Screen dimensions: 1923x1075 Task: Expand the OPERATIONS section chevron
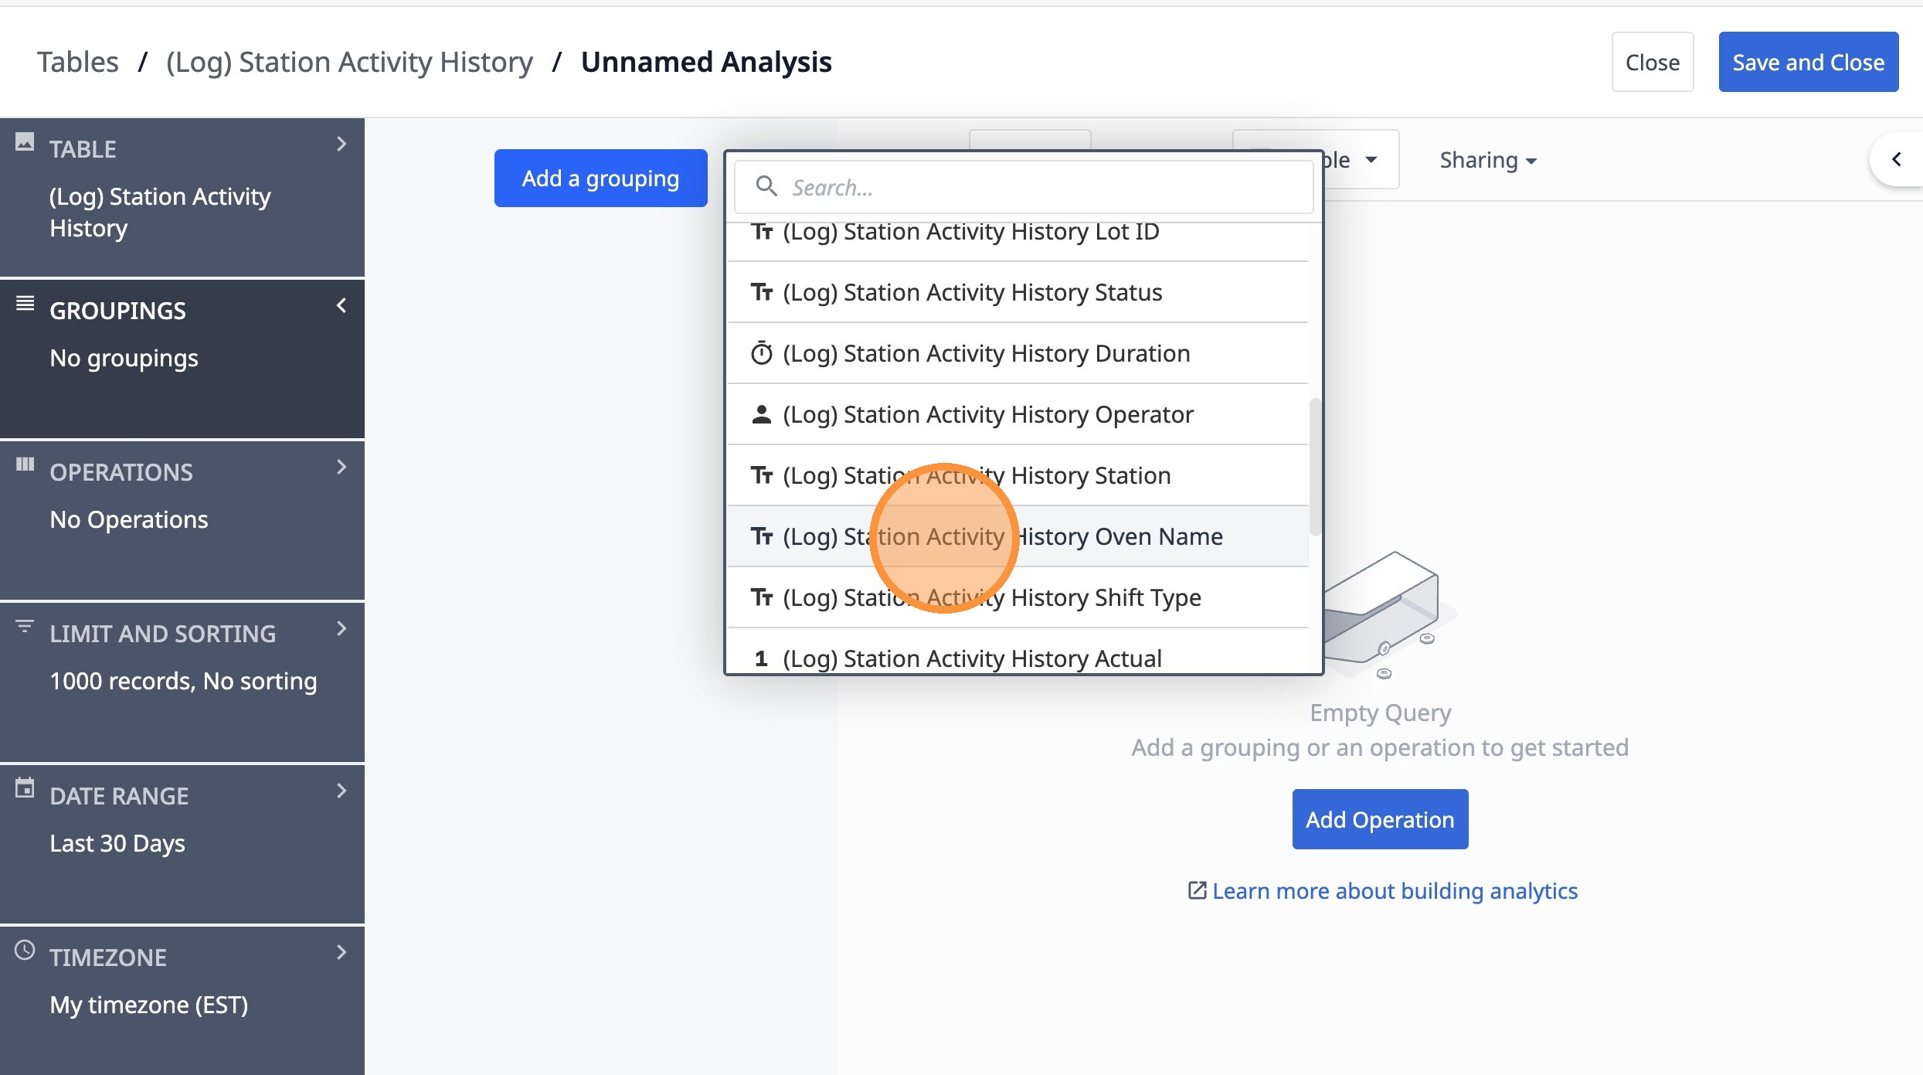tap(341, 467)
